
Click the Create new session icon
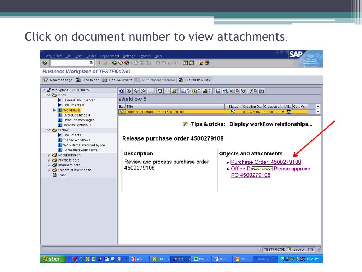point(185,63)
